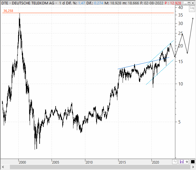Click the purple save floppy disk icon
The height and width of the screenshot is (170, 196).
tap(182, 162)
